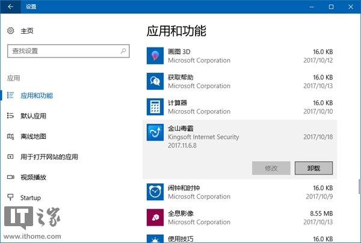Select the 离线地图 map icon
This screenshot has width=361, height=243.
coord(10,137)
